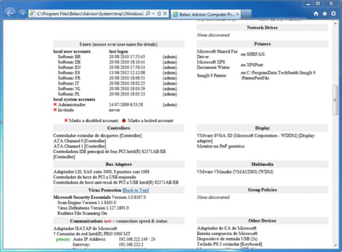Click SnagIt 9 Printer entry

[211, 76]
